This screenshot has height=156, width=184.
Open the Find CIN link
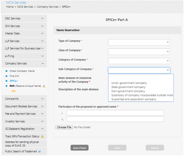coord(14,76)
